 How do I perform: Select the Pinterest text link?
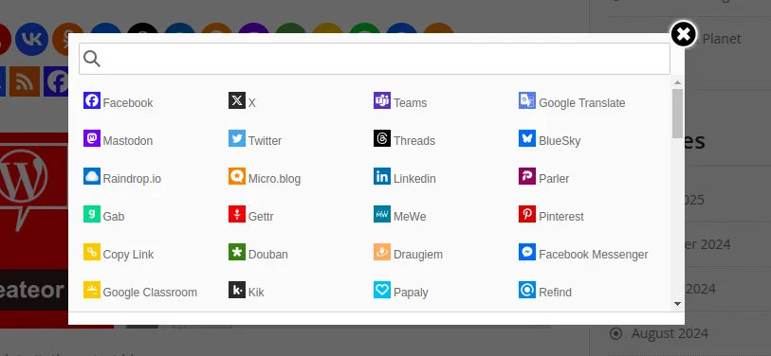tap(561, 217)
